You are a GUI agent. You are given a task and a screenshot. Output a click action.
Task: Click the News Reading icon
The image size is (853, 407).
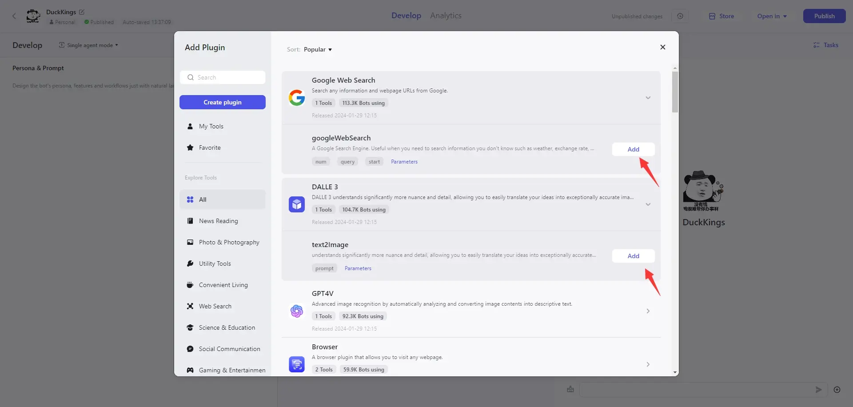[x=190, y=221]
